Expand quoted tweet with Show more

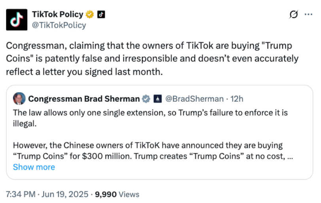(x=34, y=167)
